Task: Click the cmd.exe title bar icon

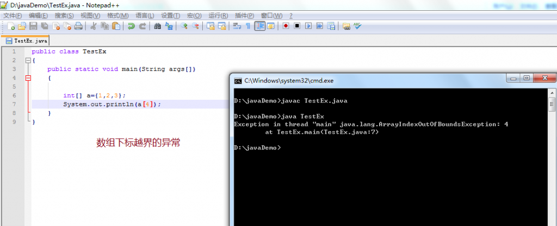Action: tap(237, 81)
